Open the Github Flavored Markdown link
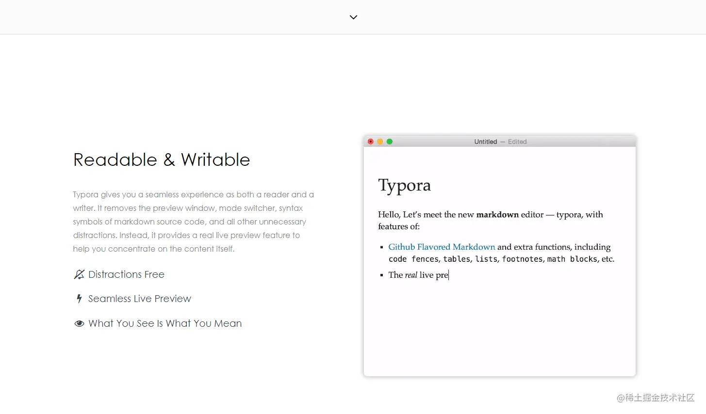Screen dimensions: 706x414 click(442, 247)
